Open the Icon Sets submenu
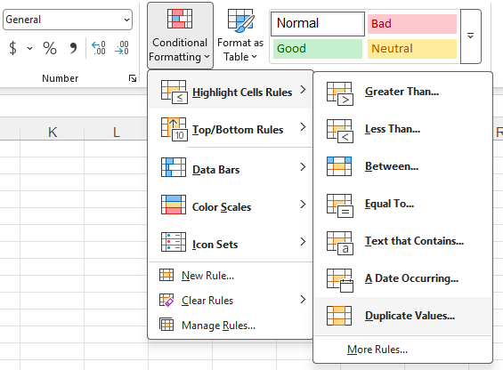The height and width of the screenshot is (370, 503). (231, 242)
